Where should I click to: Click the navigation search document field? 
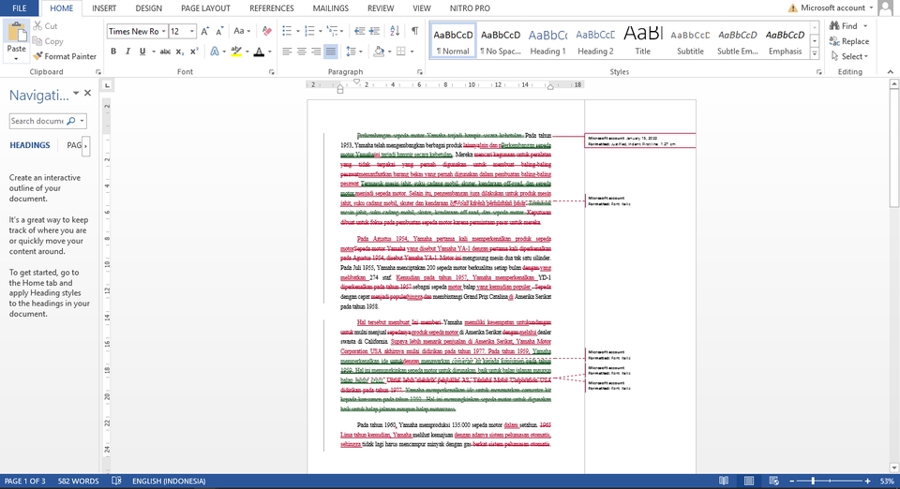pyautogui.click(x=37, y=121)
